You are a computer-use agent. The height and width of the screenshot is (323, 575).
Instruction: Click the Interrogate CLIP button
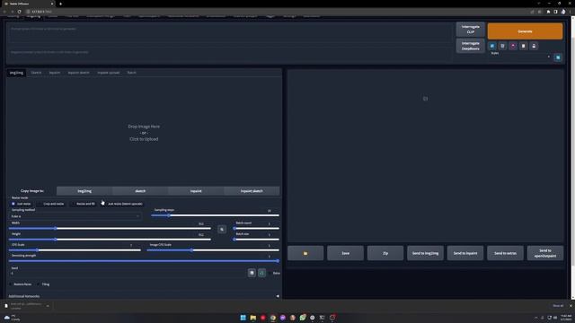pos(470,30)
